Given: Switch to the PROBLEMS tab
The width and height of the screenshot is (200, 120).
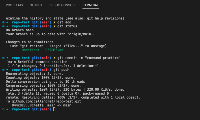Looking at the screenshot, I should pos(15,5).
